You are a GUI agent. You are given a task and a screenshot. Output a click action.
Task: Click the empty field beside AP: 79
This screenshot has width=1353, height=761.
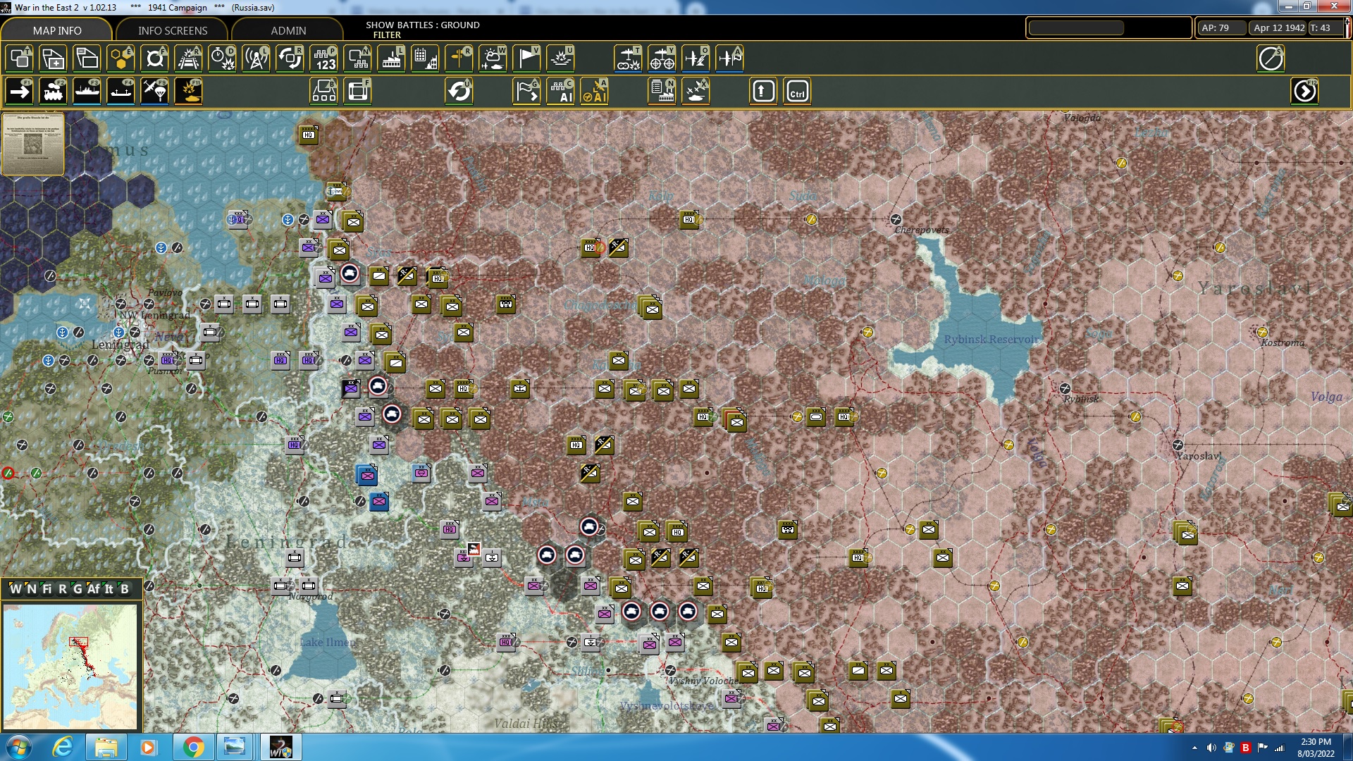coord(1076,28)
